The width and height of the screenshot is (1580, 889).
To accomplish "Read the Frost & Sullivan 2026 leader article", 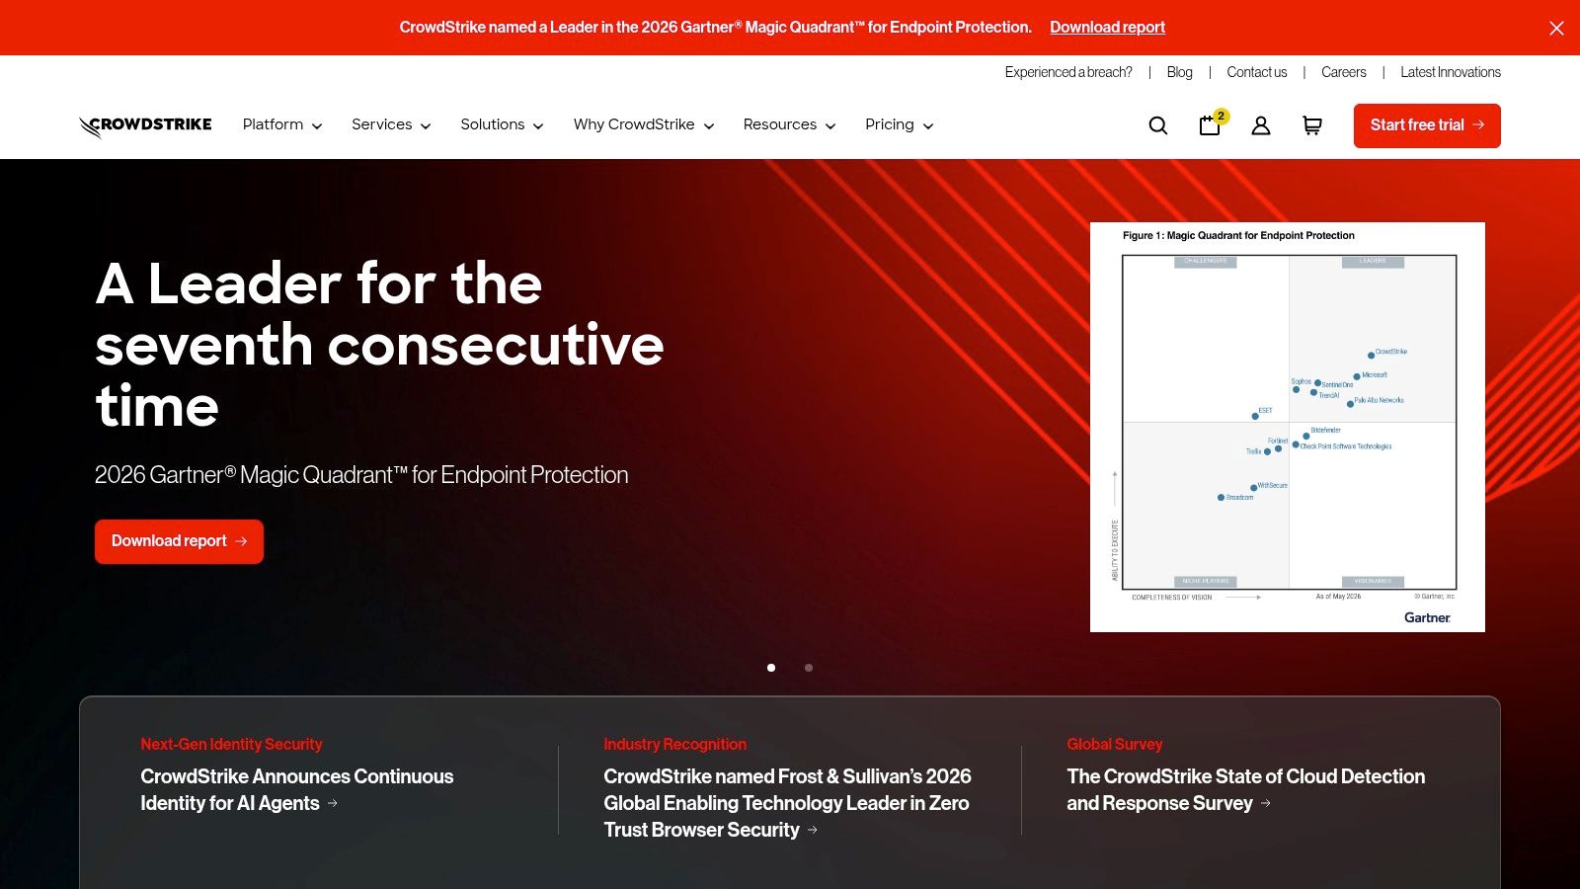I will pyautogui.click(x=788, y=803).
